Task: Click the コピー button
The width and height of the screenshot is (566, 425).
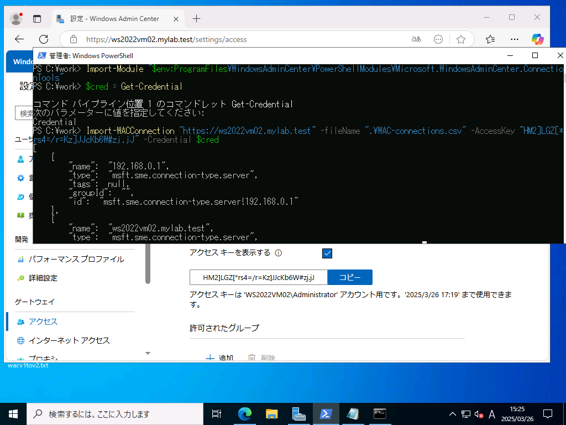Action: coord(350,278)
